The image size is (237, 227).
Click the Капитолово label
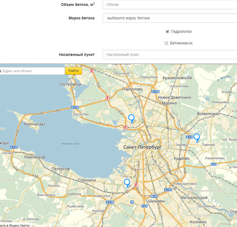tap(179, 86)
